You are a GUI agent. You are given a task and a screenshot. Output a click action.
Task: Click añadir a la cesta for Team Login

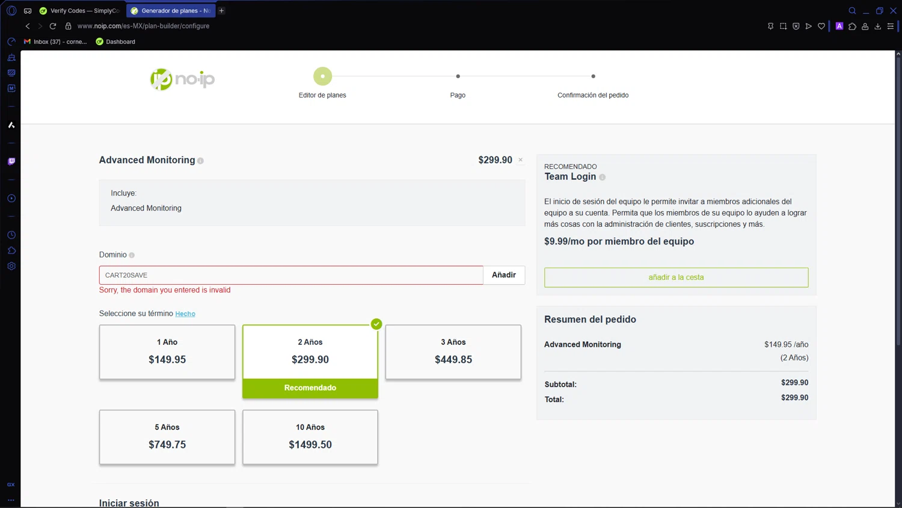pyautogui.click(x=676, y=277)
